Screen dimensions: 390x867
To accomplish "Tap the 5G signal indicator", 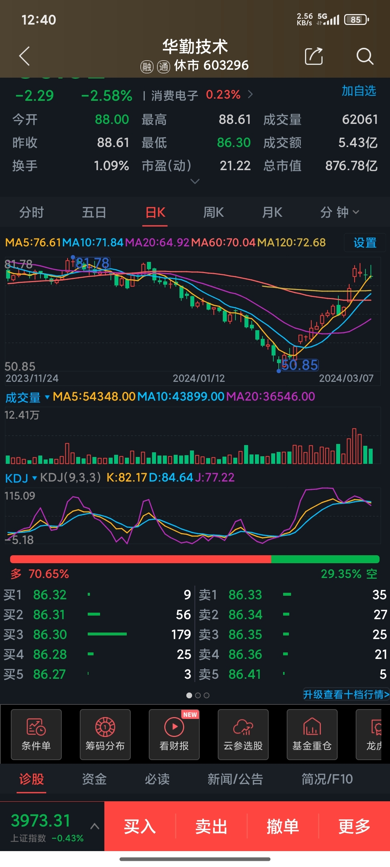I will coord(328,19).
